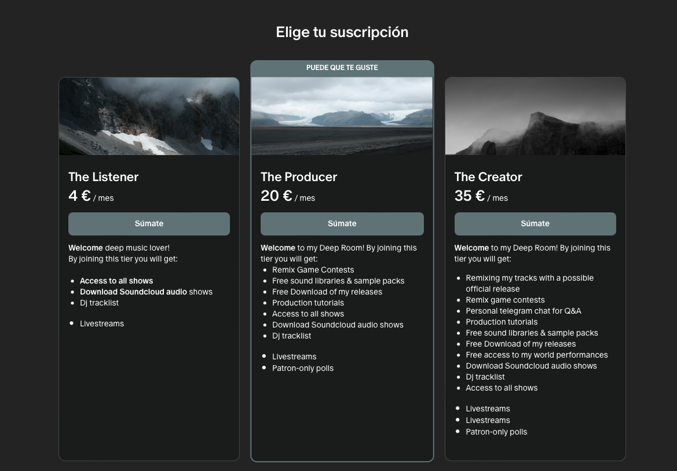Click Súmate button under The Listener
The height and width of the screenshot is (471, 677).
click(x=149, y=224)
